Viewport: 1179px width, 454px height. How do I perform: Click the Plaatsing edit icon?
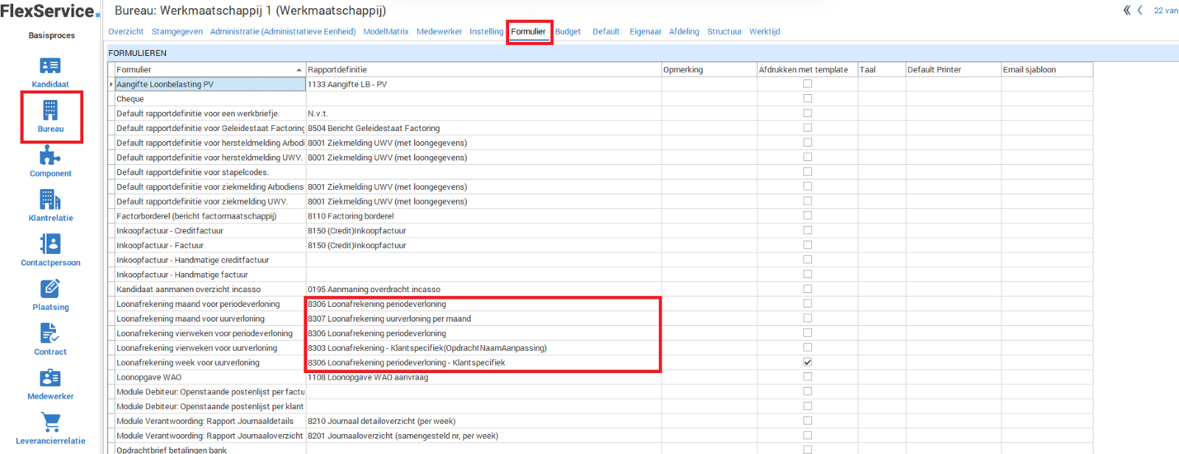click(50, 289)
